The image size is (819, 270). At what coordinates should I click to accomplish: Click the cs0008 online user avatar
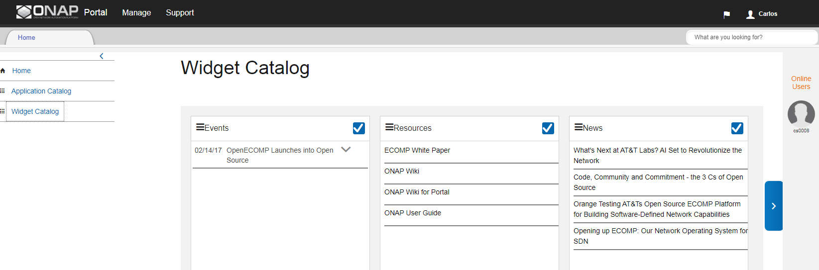[x=801, y=113]
